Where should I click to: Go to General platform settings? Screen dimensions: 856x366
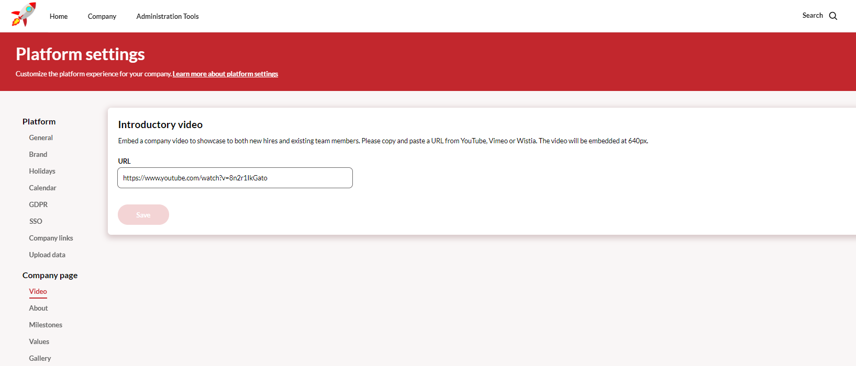(41, 138)
